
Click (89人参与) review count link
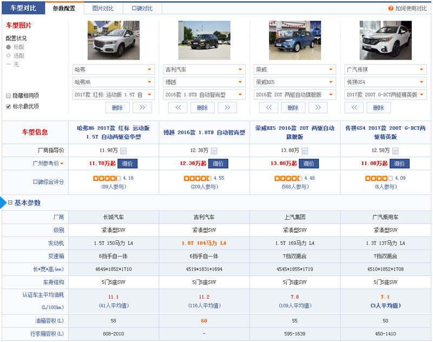click(114, 187)
